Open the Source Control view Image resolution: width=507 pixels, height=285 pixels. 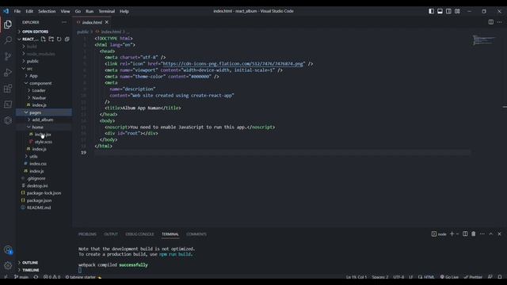(8, 56)
